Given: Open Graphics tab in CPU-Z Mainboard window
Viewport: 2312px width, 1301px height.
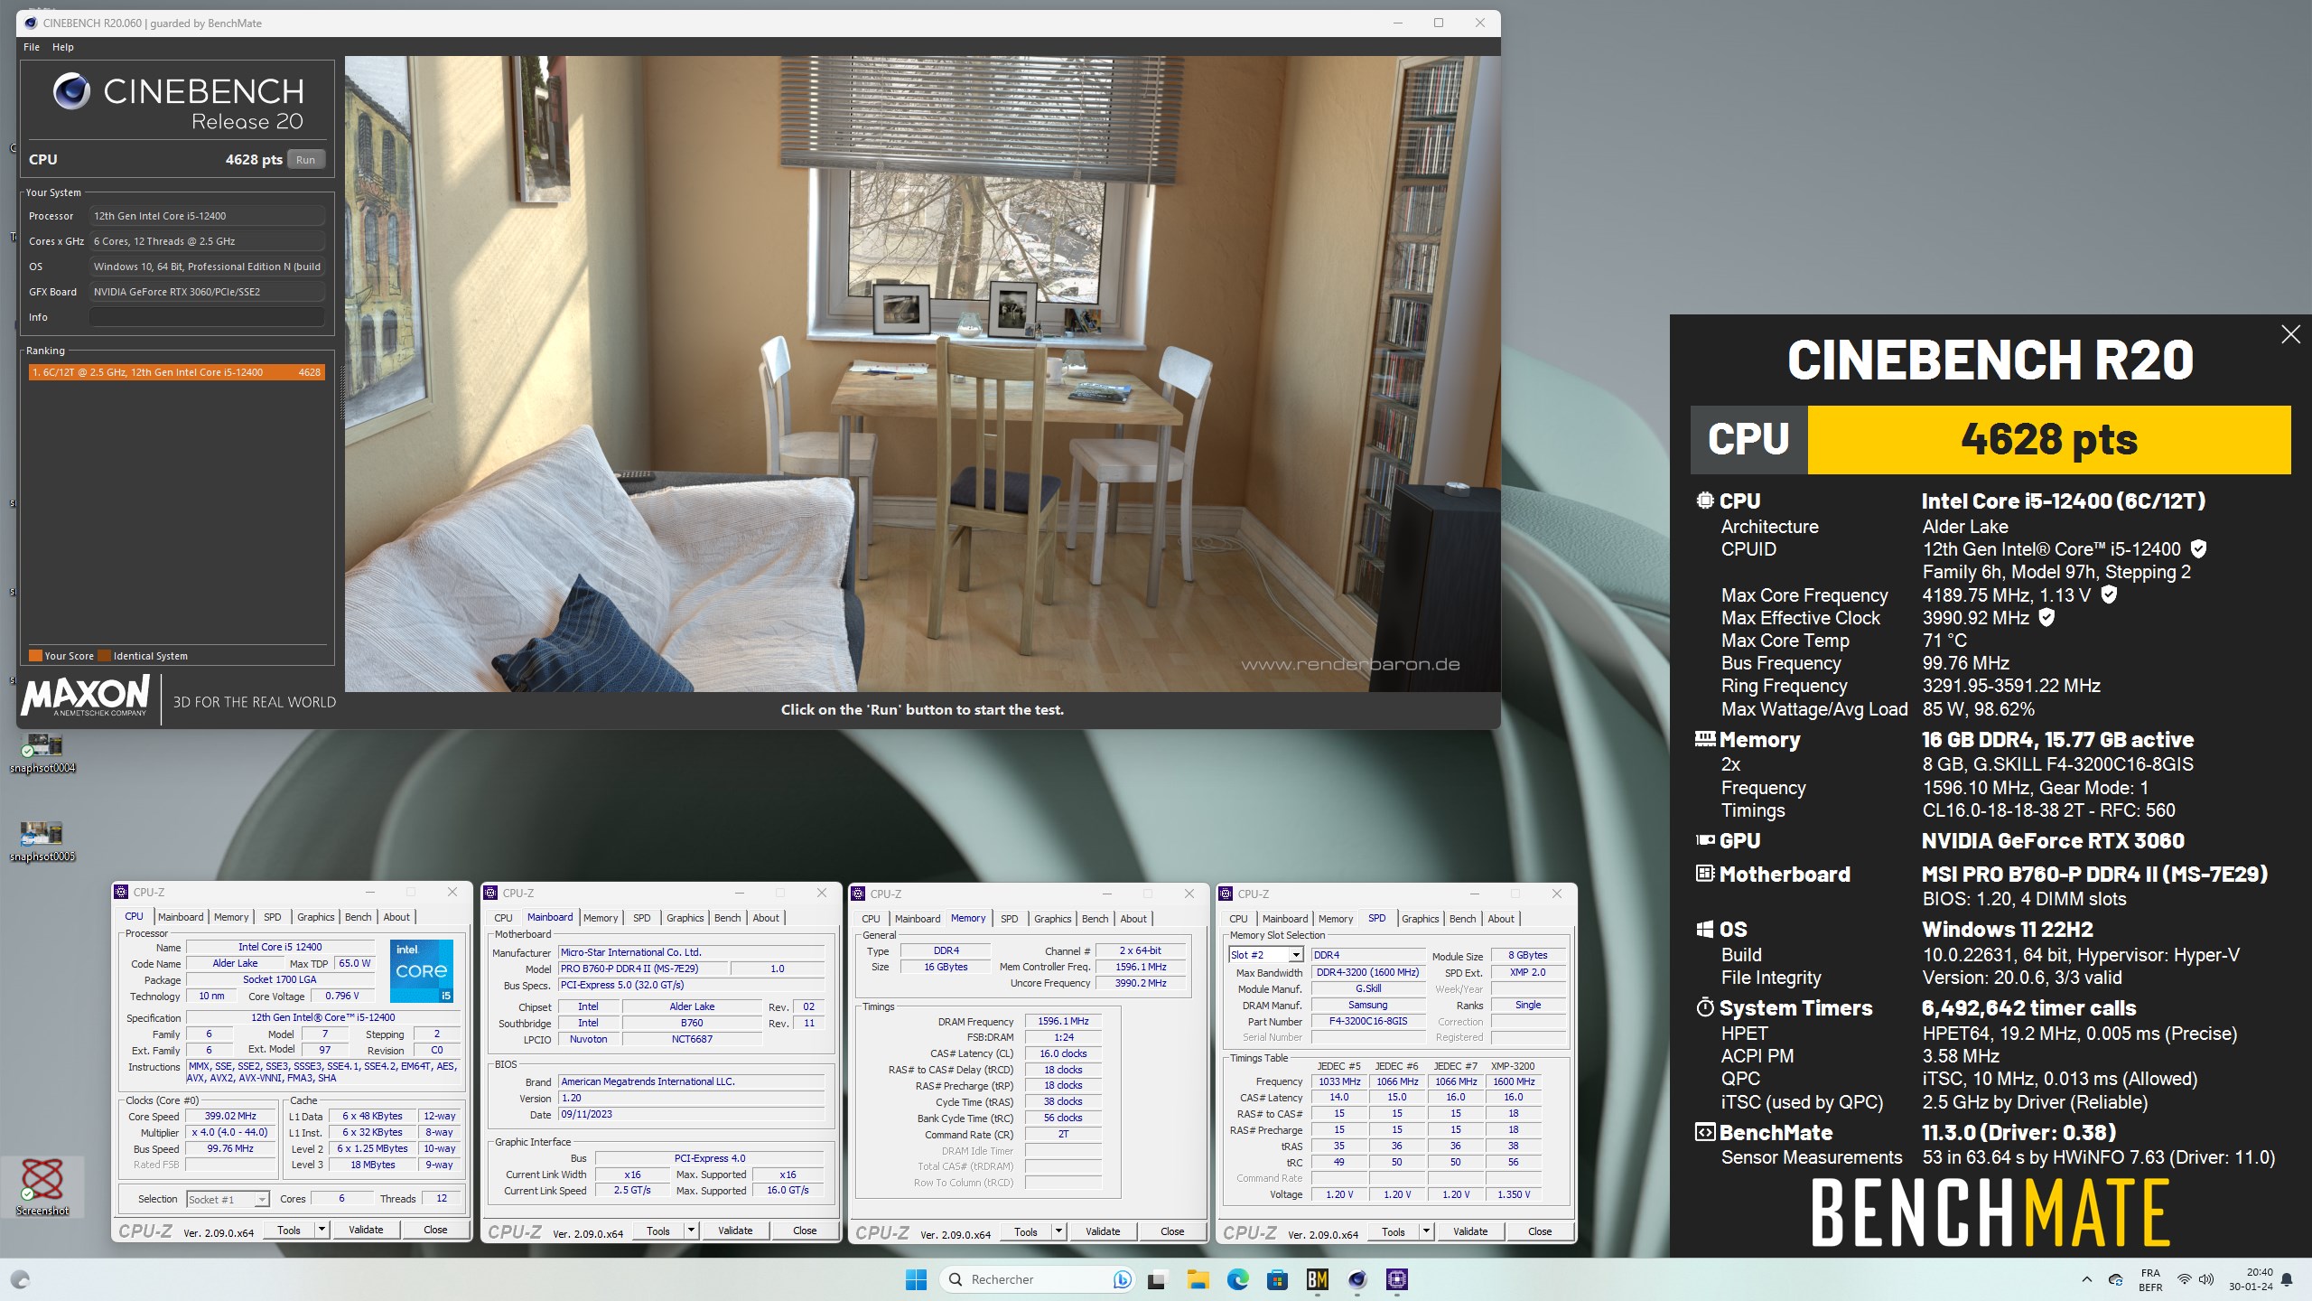Looking at the screenshot, I should 685,918.
